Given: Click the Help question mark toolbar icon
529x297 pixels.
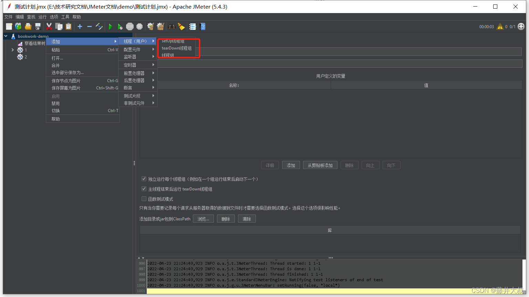Looking at the screenshot, I should click(x=203, y=26).
